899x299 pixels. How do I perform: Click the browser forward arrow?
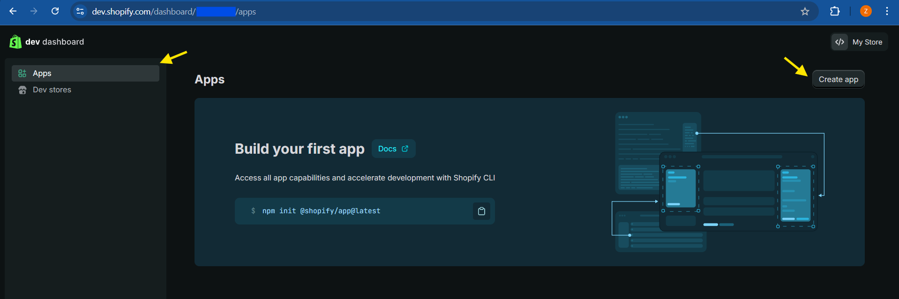click(34, 11)
